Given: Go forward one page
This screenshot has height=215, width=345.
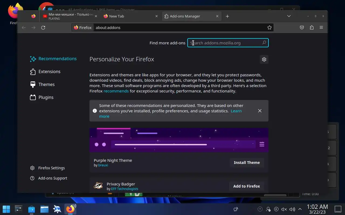Looking at the screenshot, I should (x=33, y=27).
